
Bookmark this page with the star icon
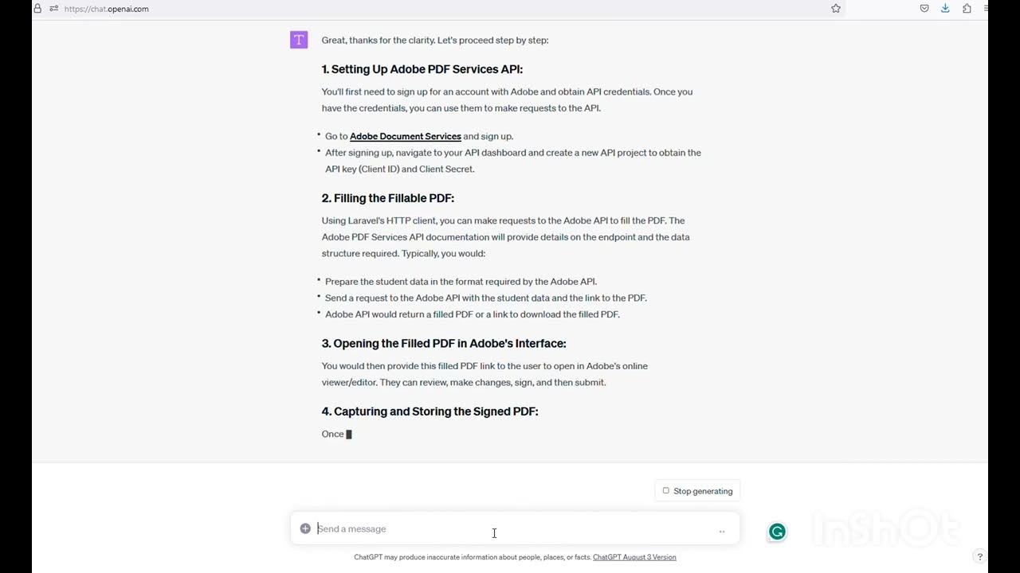836,9
